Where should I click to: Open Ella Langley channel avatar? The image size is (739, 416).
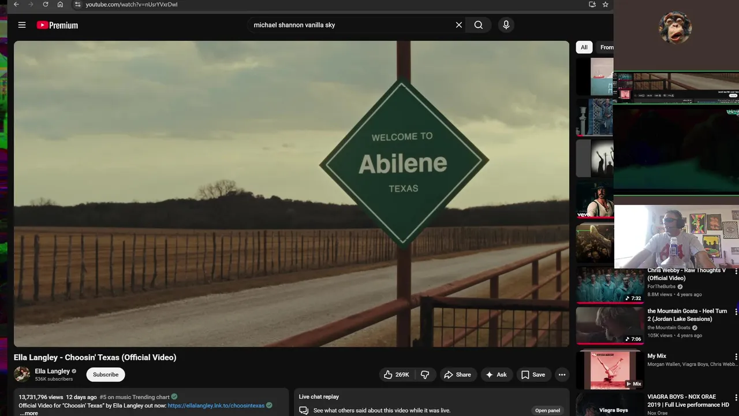22,374
